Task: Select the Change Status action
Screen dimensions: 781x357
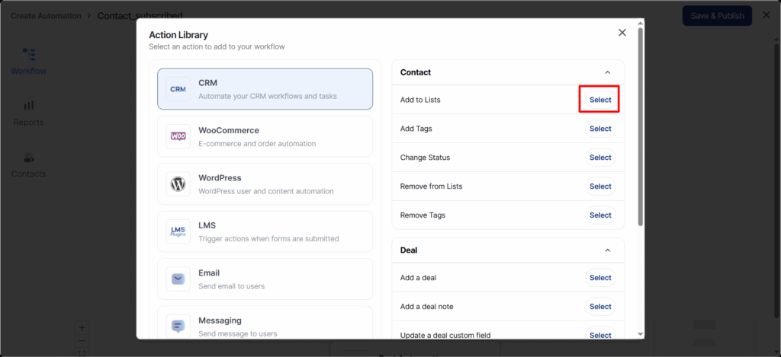Action: click(599, 158)
